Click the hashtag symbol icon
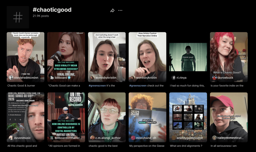The image size is (256, 152). point(18,17)
